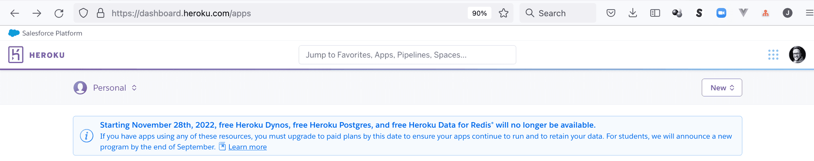Toggle the browser sidebar view
Screen dimensions: 814x161
click(x=655, y=13)
